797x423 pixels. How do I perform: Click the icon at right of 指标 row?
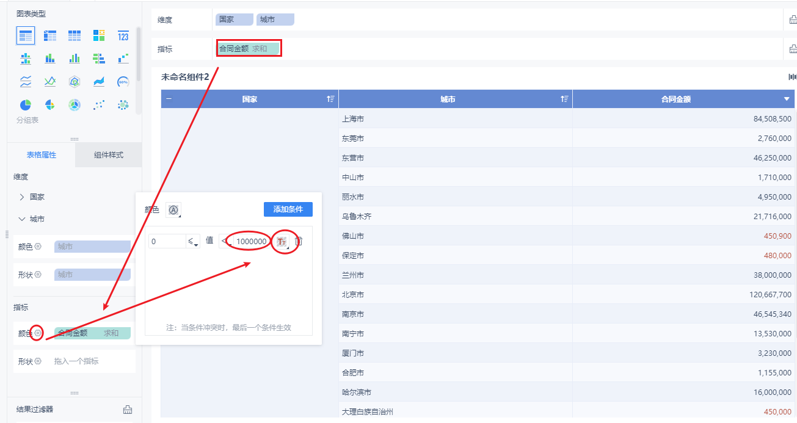point(793,49)
